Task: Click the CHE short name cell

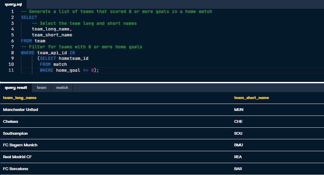Action: (x=238, y=121)
